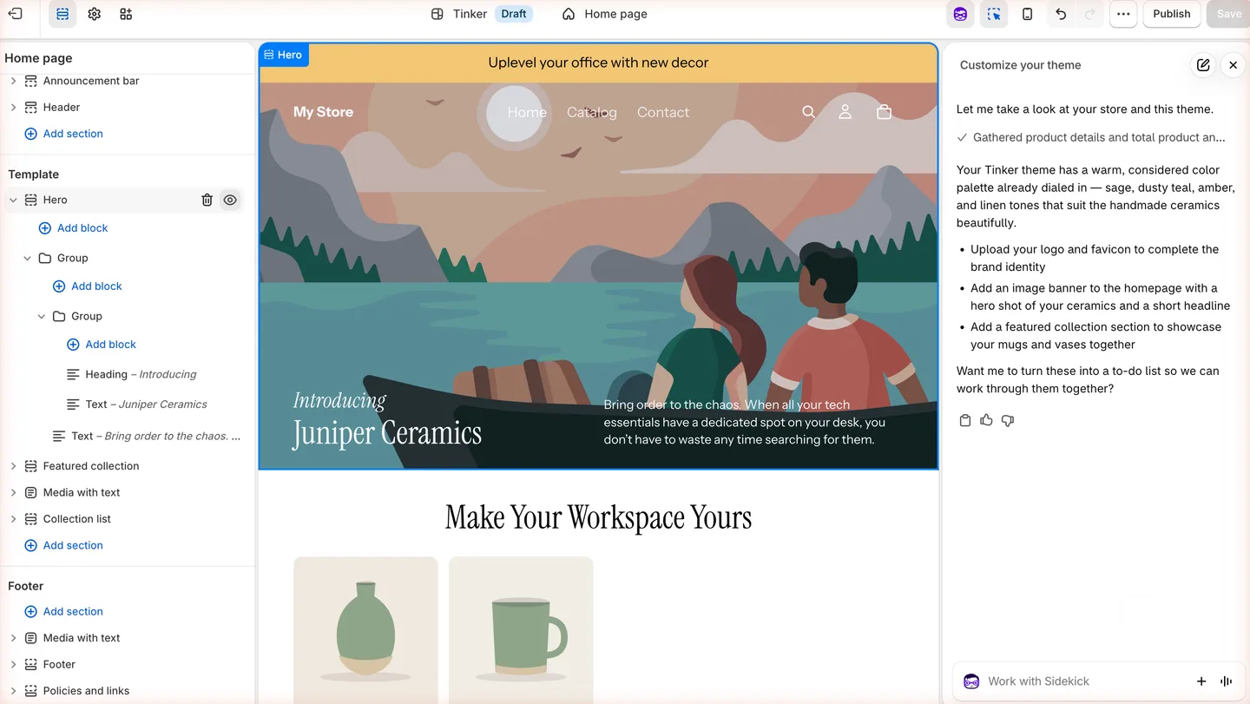Open theme settings gear icon
Image resolution: width=1250 pixels, height=704 pixels.
coord(95,14)
